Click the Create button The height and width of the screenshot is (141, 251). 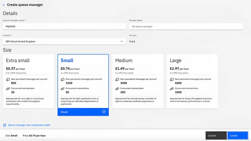pos(238,136)
